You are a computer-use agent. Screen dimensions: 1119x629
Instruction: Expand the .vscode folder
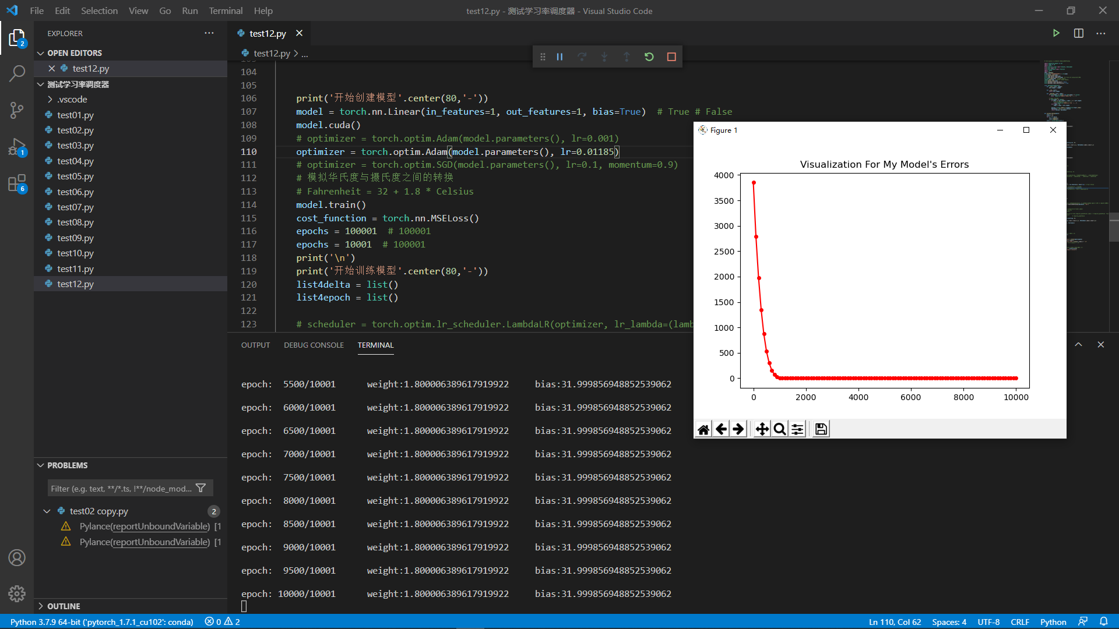point(72,100)
